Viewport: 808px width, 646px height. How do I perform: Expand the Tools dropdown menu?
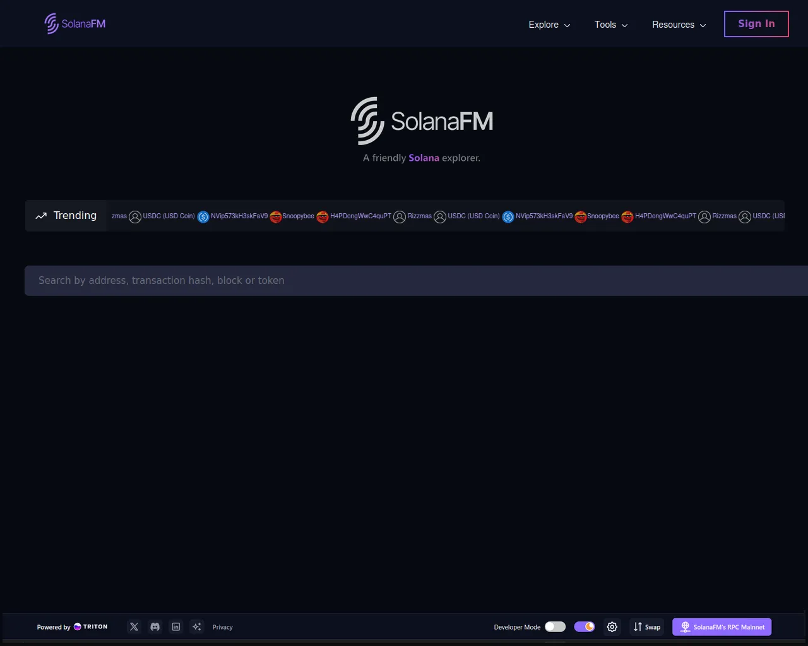click(611, 25)
